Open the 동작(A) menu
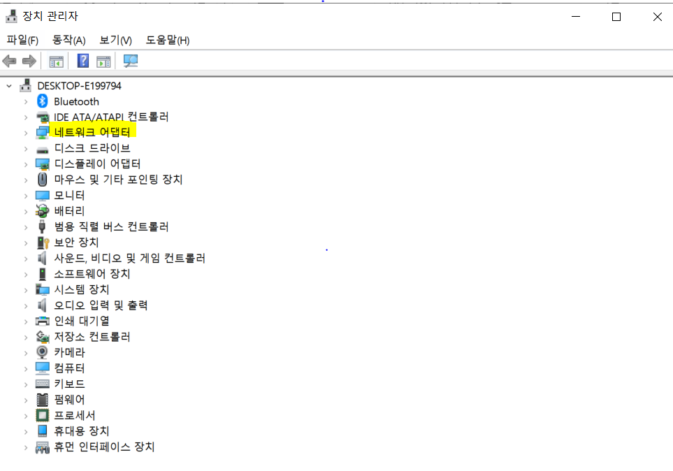 coord(68,40)
